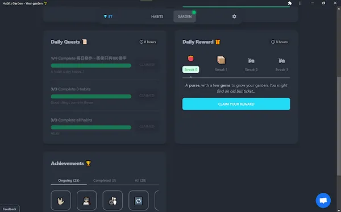Click progress bar of Complete all habits quest
This screenshot has height=212, width=341.
point(91,127)
